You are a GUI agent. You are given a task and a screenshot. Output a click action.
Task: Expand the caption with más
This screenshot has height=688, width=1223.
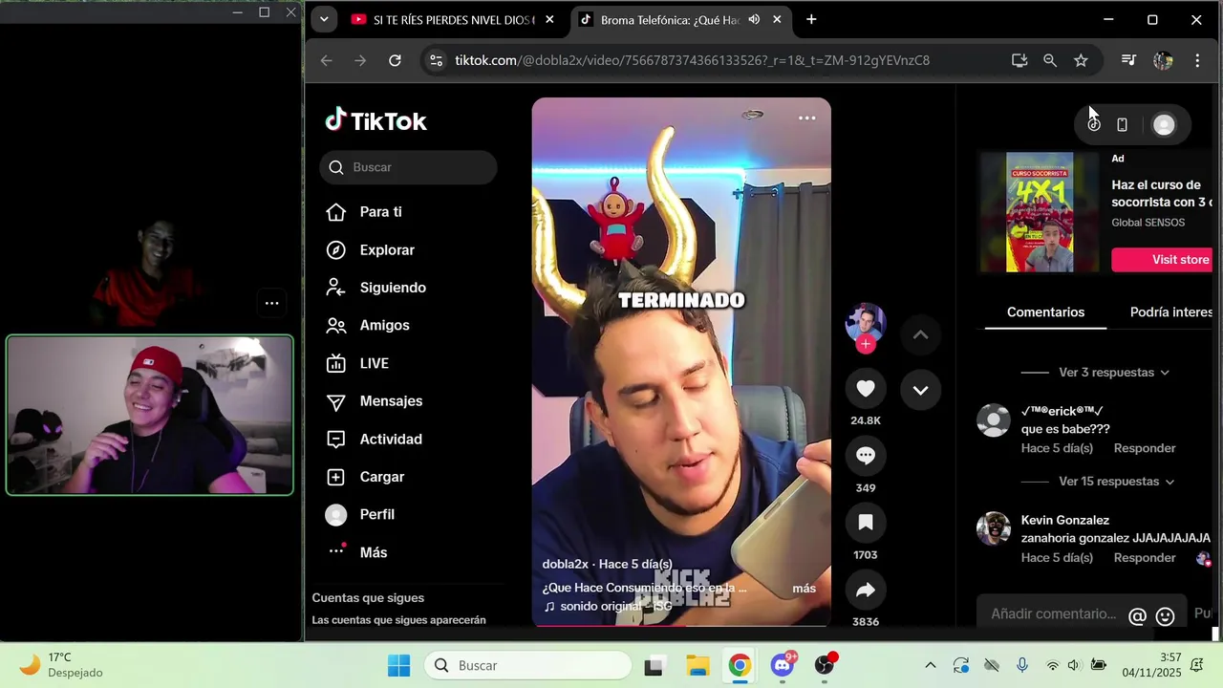point(805,589)
